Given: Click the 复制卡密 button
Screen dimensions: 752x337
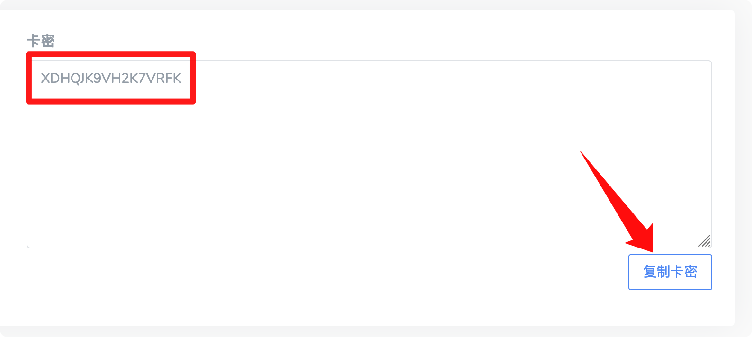Looking at the screenshot, I should click(x=670, y=272).
